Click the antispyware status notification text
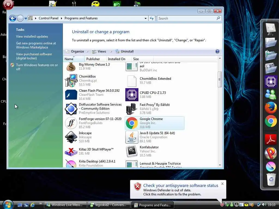The image size is (279, 209). tap(181, 186)
